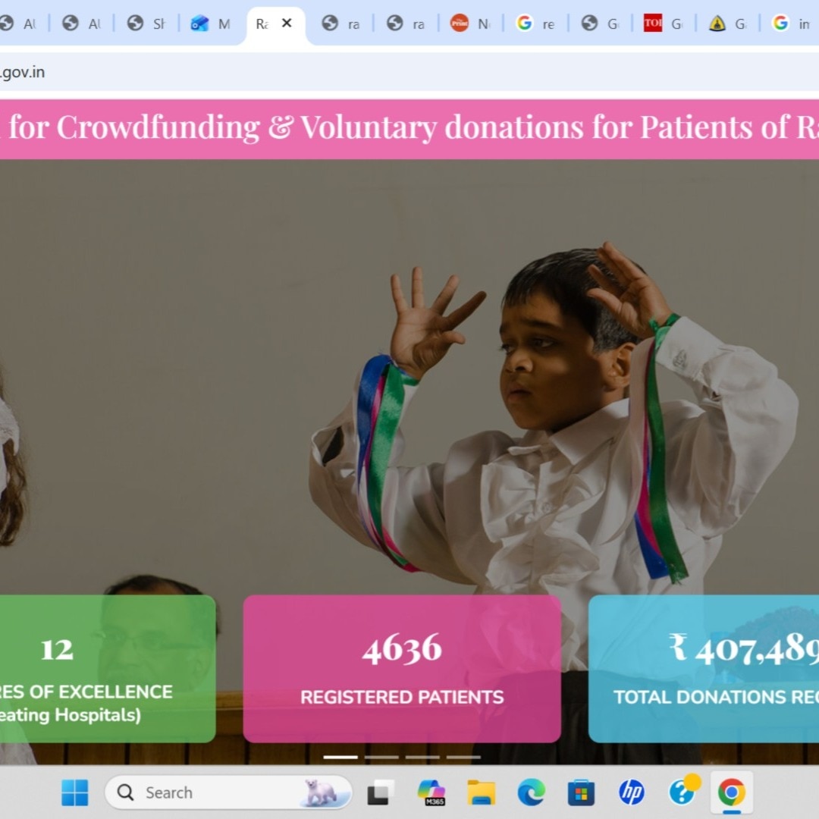Go to the first carousel slide indicator
Image resolution: width=819 pixels, height=819 pixels.
[340, 757]
